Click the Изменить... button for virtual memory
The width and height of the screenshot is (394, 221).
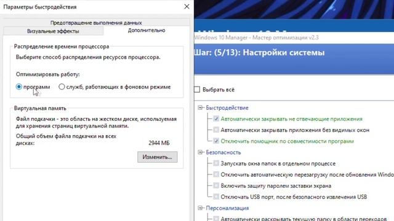point(158,157)
